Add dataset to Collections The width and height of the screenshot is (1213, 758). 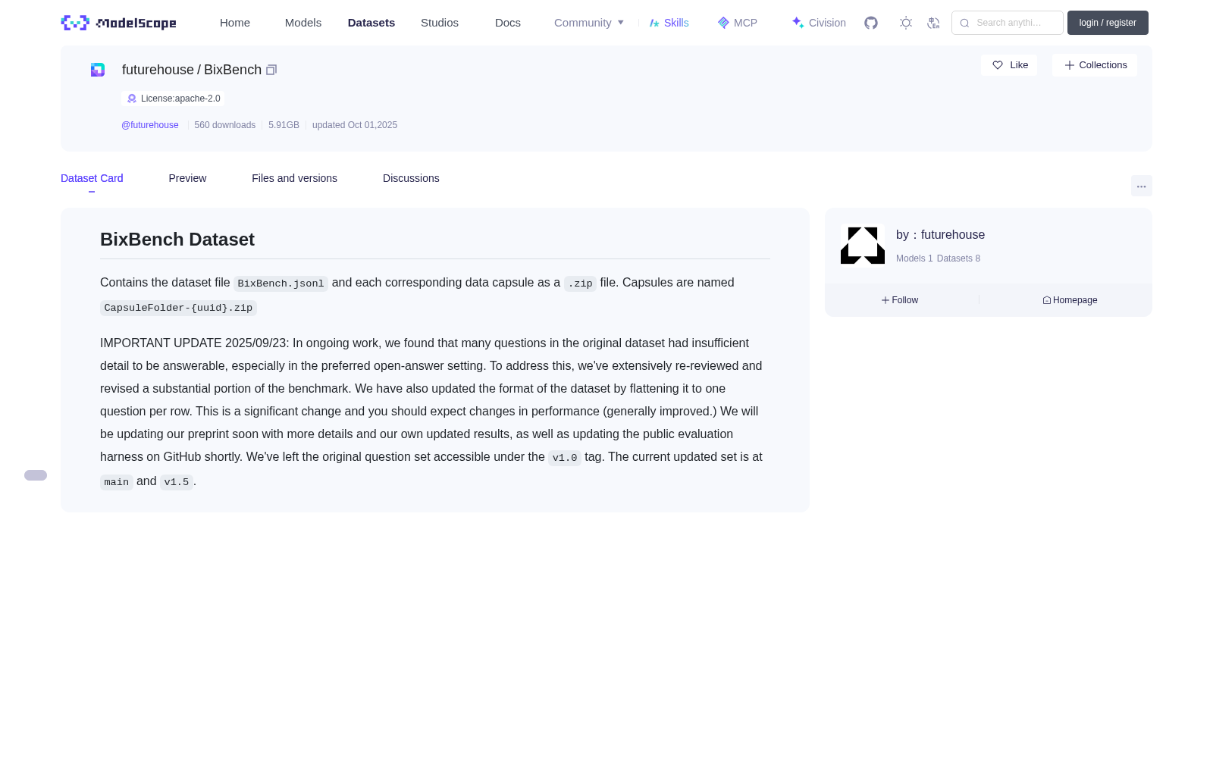point(1095,65)
